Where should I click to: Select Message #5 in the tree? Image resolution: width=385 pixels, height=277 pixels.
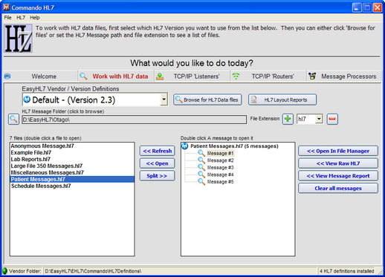point(220,182)
